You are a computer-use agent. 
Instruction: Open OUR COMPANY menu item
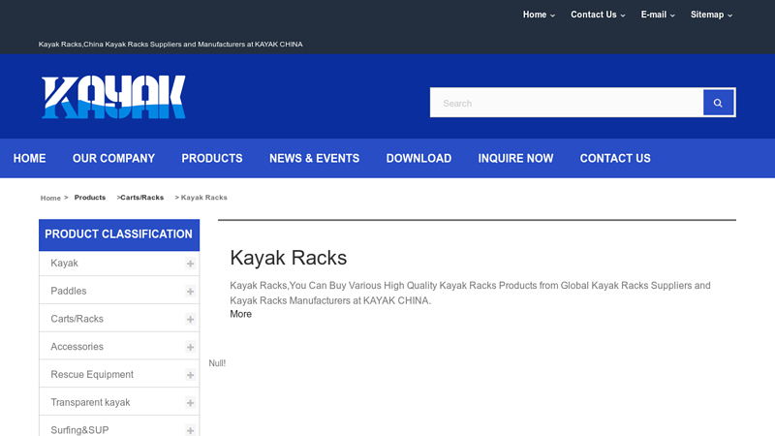pos(113,158)
